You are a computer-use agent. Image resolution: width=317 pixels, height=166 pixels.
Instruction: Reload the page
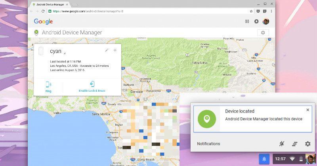[x=43, y=11]
